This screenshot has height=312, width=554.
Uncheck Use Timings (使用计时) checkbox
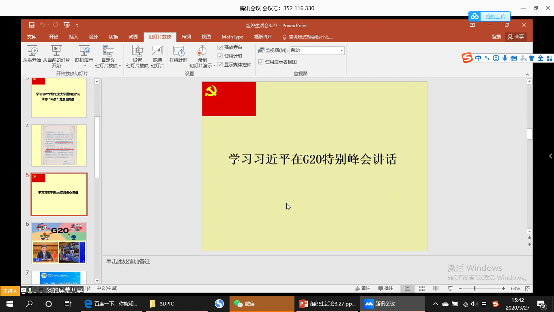[220, 56]
